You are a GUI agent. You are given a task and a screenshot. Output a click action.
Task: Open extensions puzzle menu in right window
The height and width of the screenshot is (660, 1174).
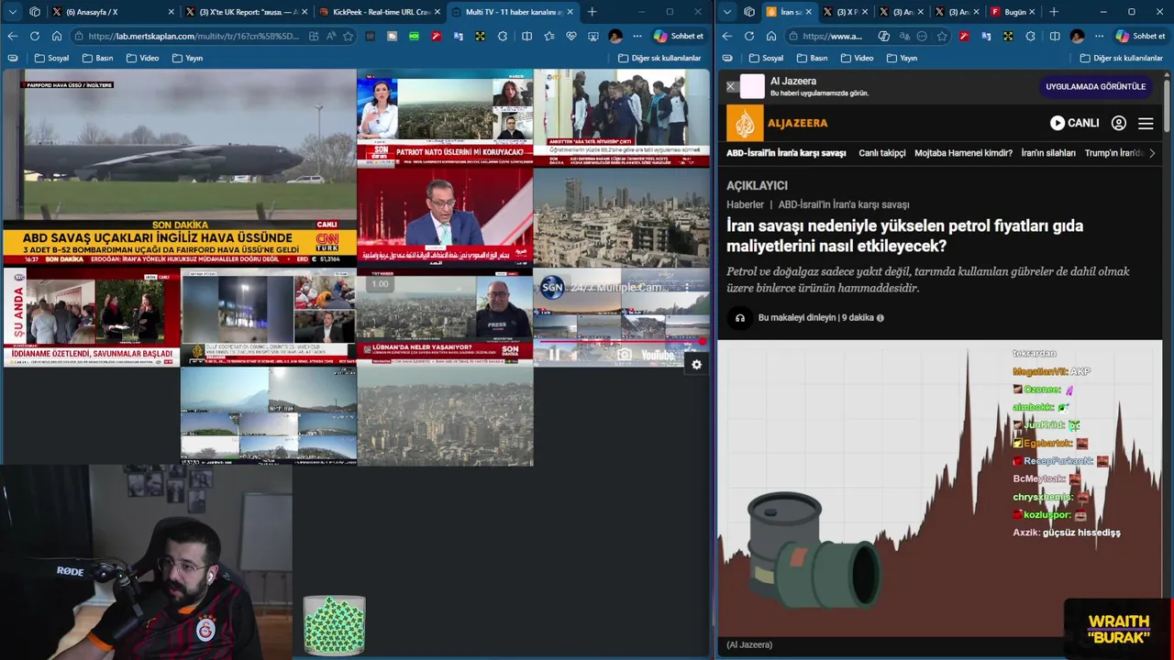point(1030,36)
